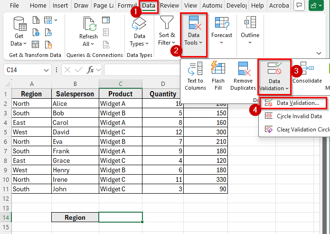Switch to the Review tab
The image size is (330, 234).
click(x=170, y=6)
